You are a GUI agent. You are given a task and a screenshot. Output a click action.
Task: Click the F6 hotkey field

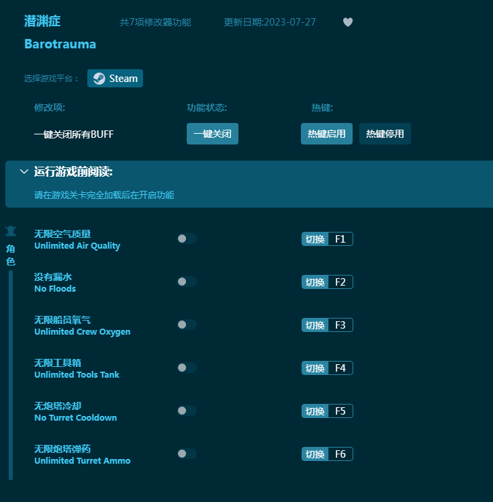pyautogui.click(x=341, y=454)
